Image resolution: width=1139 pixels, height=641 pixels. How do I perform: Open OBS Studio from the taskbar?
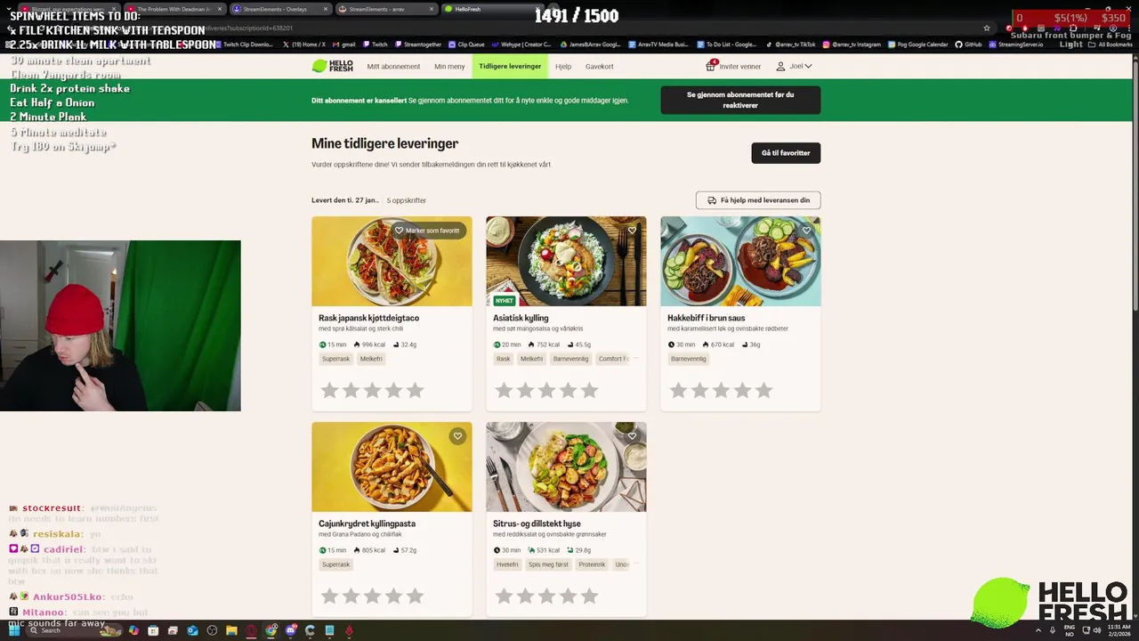[212, 630]
